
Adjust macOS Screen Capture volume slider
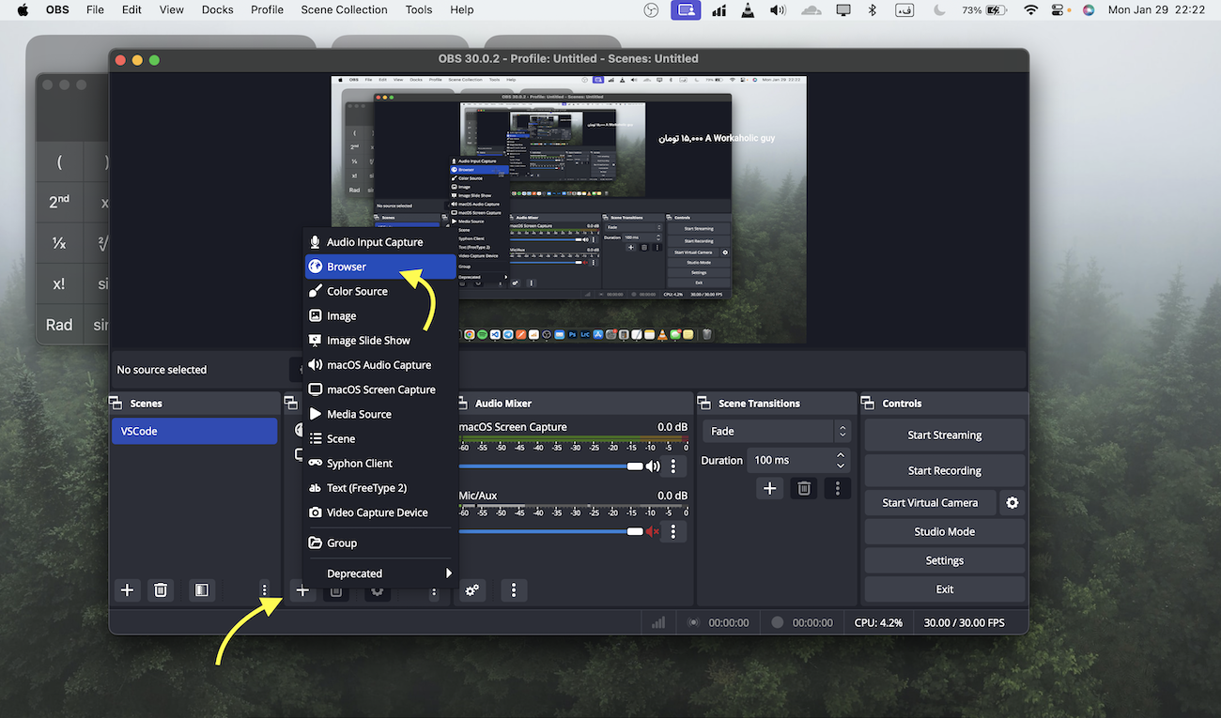[550, 466]
